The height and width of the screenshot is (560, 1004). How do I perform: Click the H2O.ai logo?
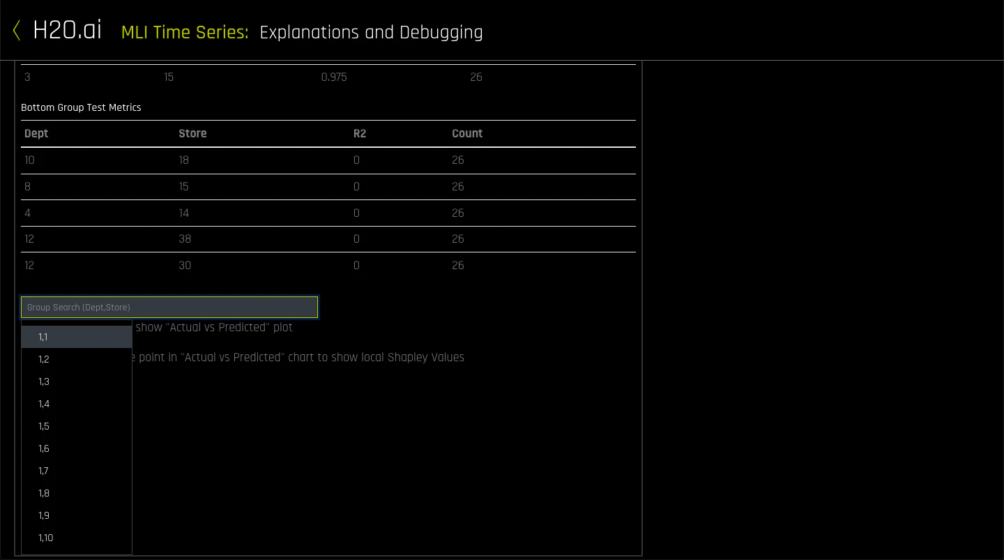[x=67, y=31]
